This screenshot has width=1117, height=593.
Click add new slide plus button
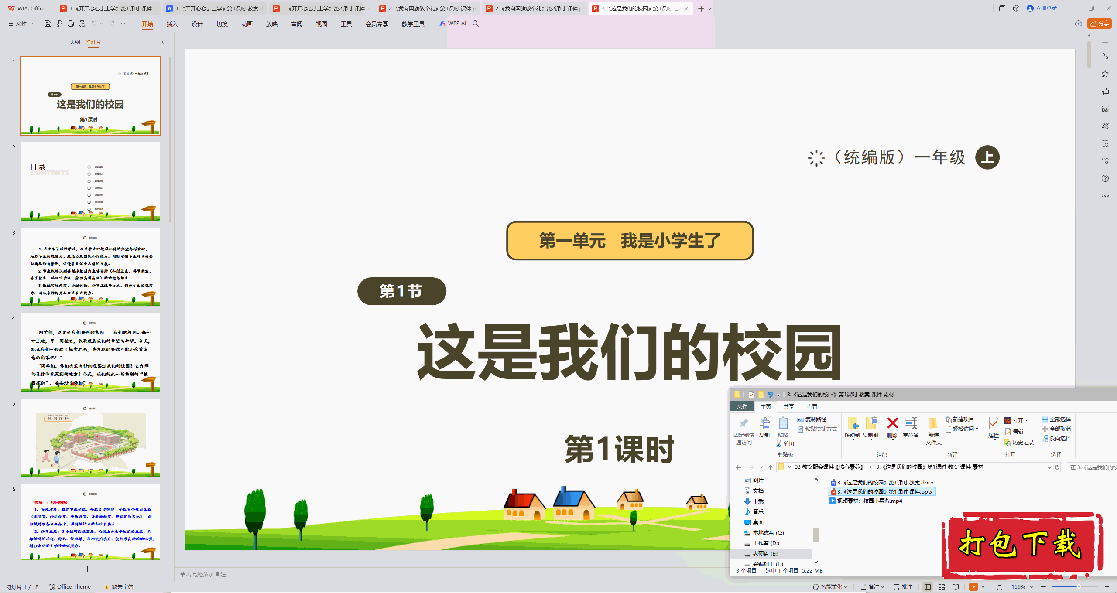(x=87, y=569)
